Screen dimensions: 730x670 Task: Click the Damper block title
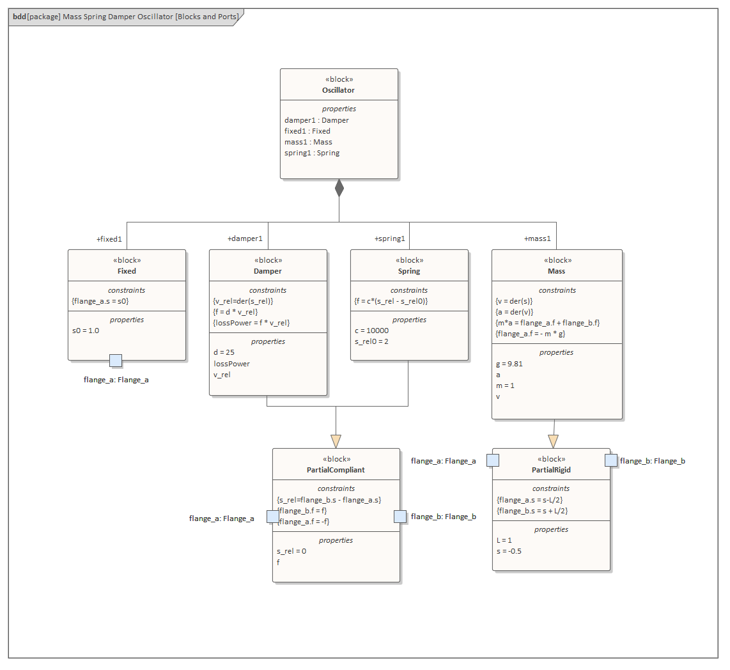pos(268,271)
